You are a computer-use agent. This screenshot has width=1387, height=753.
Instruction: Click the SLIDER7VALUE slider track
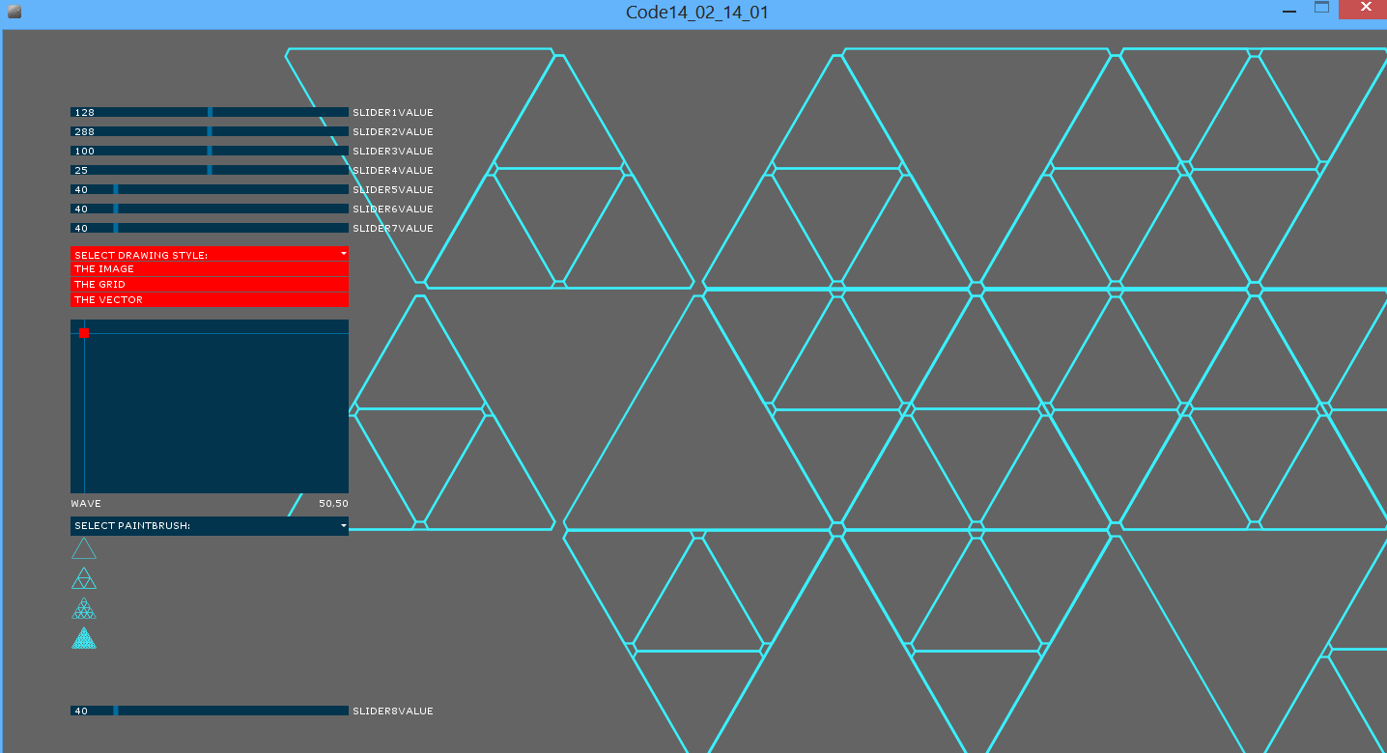click(210, 228)
